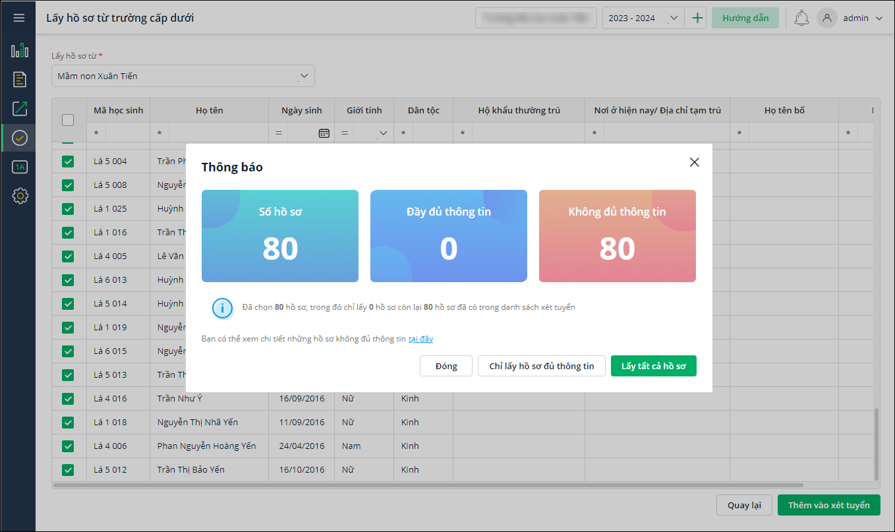The height and width of the screenshot is (532, 895).
Task: Click the notification bell icon
Action: pyautogui.click(x=801, y=18)
